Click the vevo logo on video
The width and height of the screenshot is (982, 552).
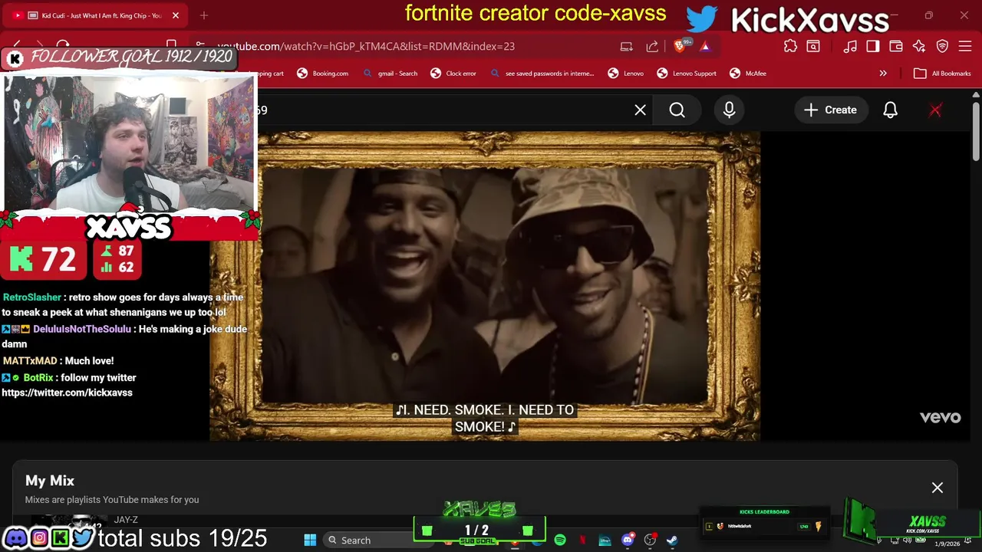pos(940,417)
